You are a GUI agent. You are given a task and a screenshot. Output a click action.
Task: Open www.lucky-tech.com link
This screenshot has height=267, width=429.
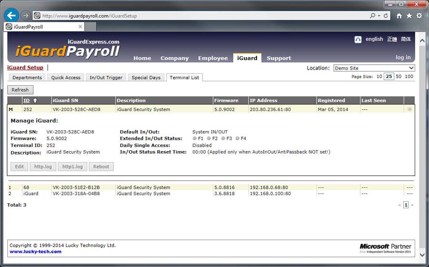pyautogui.click(x=35, y=252)
